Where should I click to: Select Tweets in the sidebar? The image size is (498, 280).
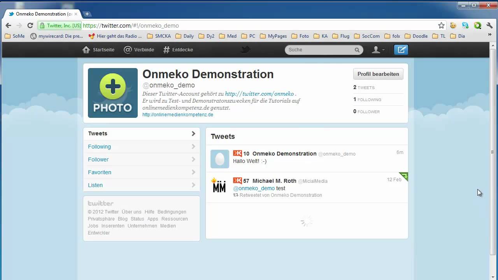pyautogui.click(x=142, y=133)
